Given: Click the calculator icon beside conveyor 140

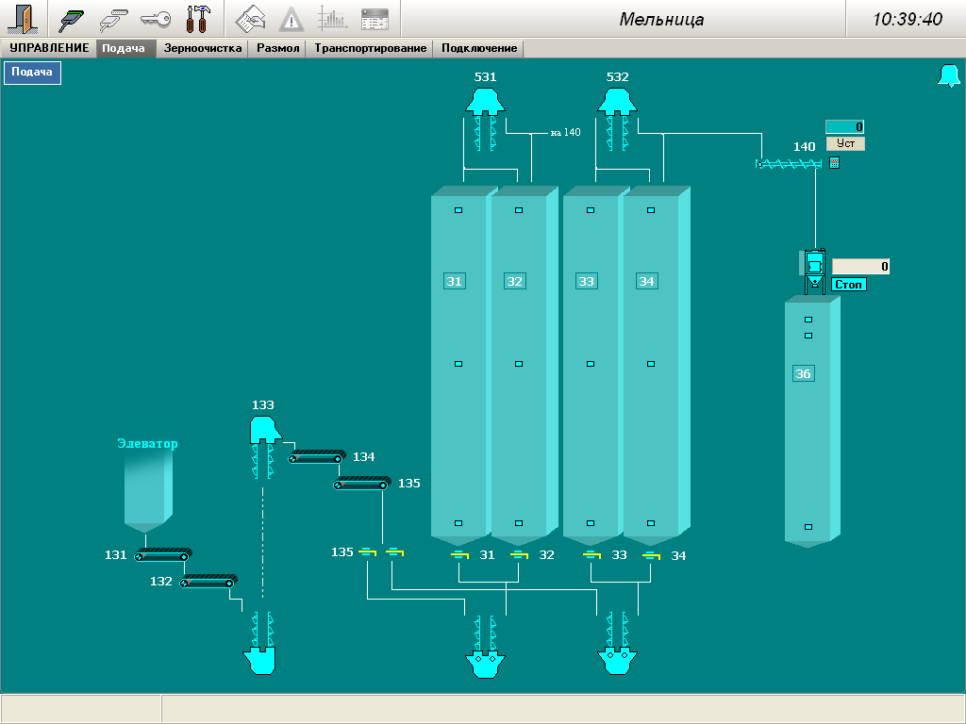Looking at the screenshot, I should tap(834, 163).
